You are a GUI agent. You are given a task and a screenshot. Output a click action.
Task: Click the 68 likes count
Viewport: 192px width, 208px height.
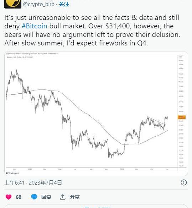[19, 197]
